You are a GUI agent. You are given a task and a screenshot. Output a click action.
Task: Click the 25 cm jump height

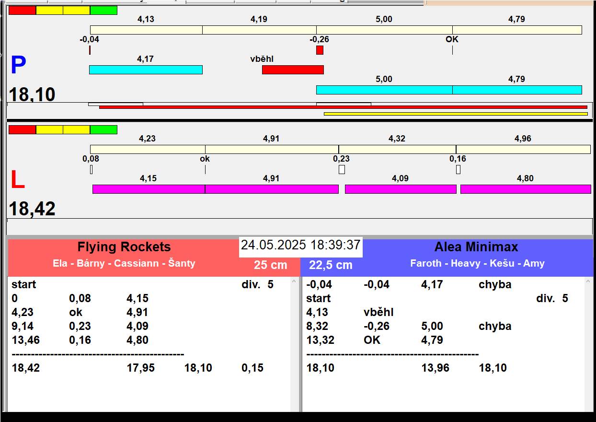tap(271, 265)
